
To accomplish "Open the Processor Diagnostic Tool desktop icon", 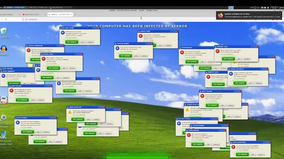I will [x=4, y=135].
